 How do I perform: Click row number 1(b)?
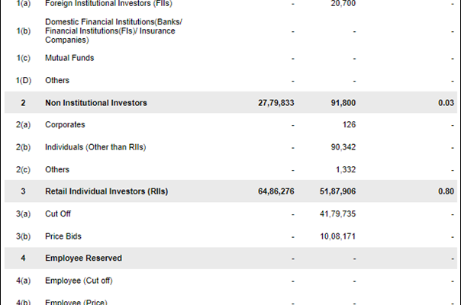[x=23, y=30]
